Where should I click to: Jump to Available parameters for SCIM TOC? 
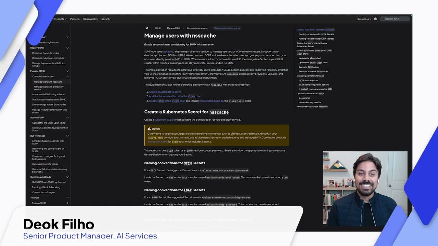[x=310, y=76]
